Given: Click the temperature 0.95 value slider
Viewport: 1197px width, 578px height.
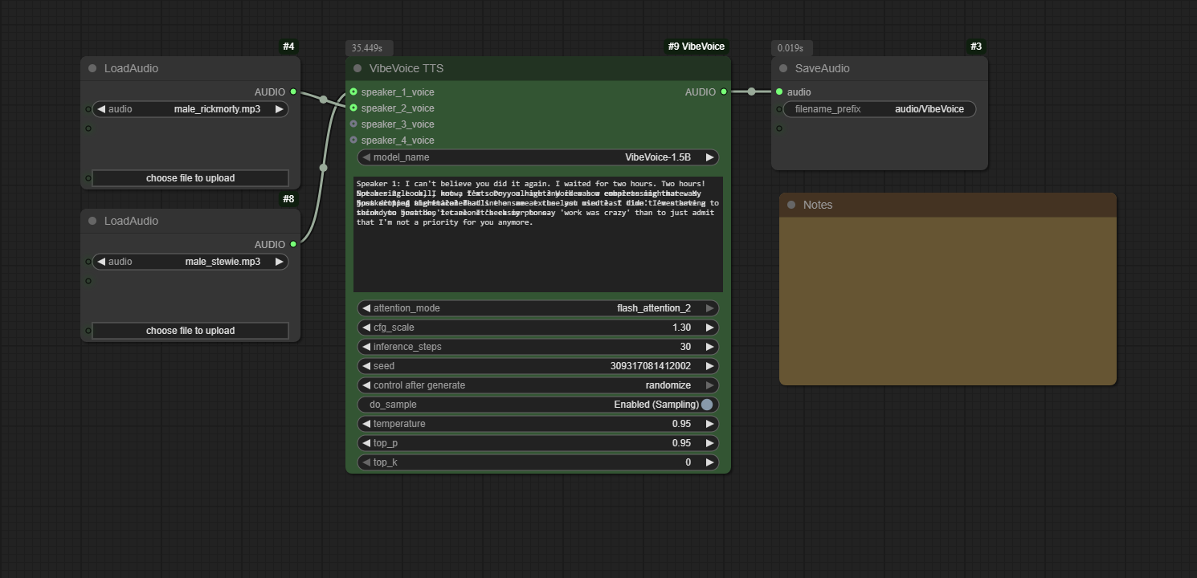Looking at the screenshot, I should pyautogui.click(x=538, y=424).
